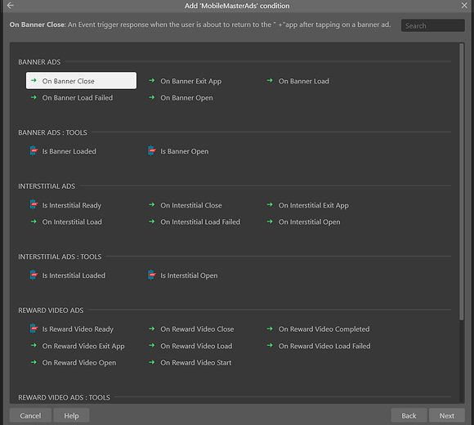Viewport: 474px width, 425px height.
Task: Choose the Is Interstitial Loaded condition
Action: coord(74,275)
